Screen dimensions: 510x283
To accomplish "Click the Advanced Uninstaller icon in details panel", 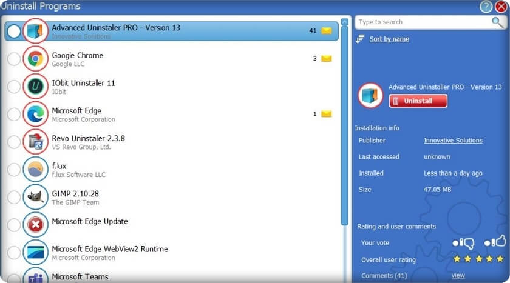I will click(x=370, y=95).
